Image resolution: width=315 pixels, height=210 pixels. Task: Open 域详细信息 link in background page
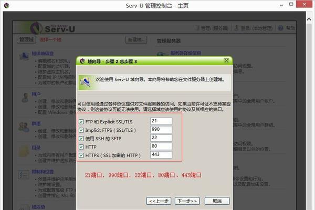tap(43, 54)
